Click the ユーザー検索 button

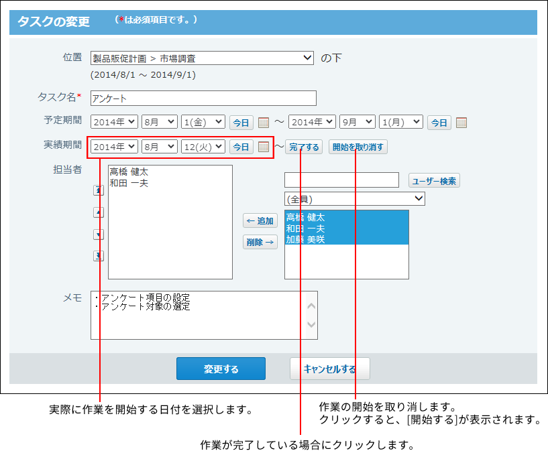(434, 181)
